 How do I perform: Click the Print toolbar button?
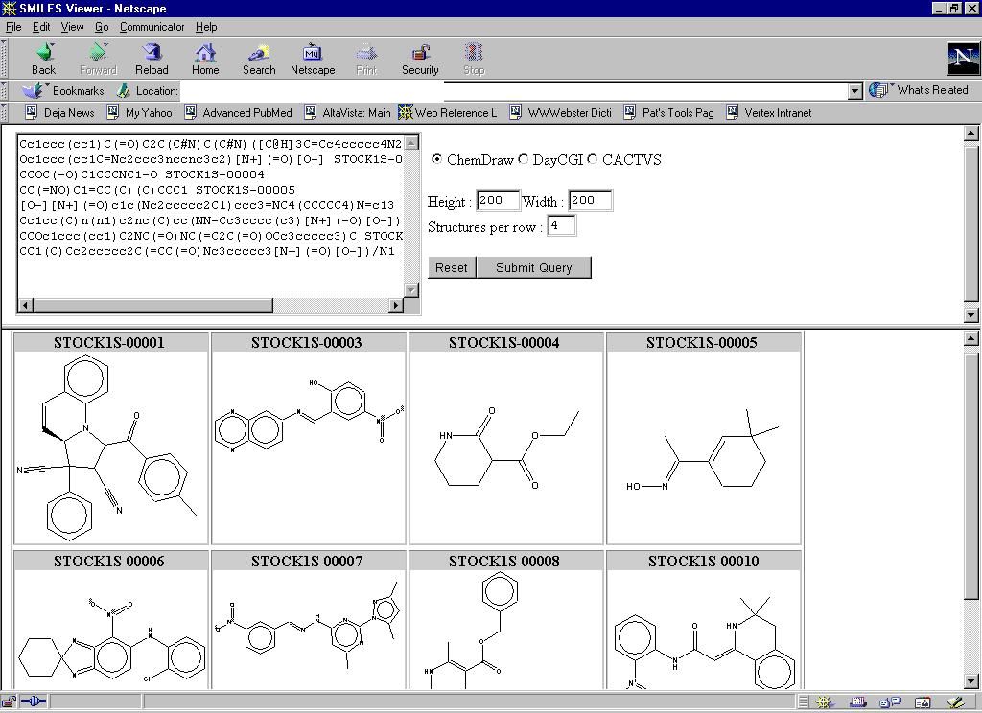pyautogui.click(x=366, y=58)
